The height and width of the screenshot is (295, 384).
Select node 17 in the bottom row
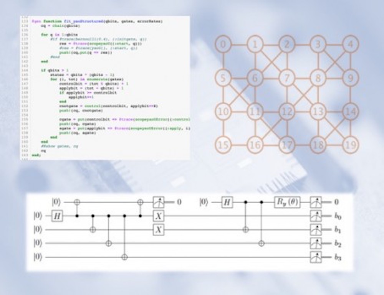pyautogui.click(x=286, y=145)
